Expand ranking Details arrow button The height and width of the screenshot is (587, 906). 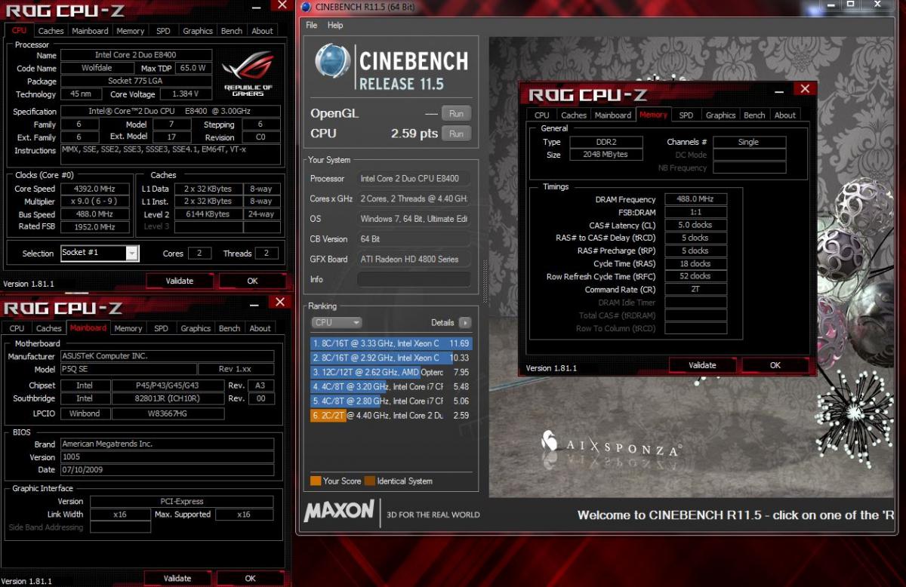[x=465, y=322]
